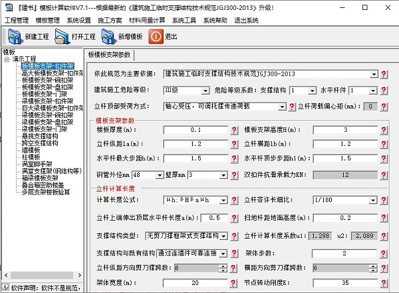Click the 模板厚度 input field

click(x=196, y=130)
